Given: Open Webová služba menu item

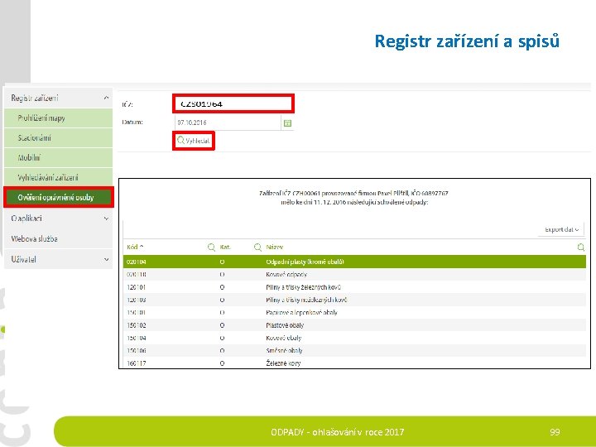Looking at the screenshot, I should click(59, 238).
